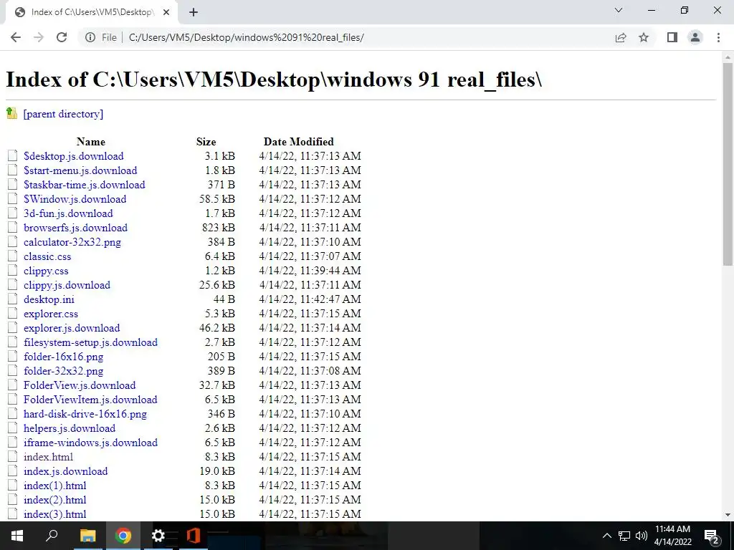Select the 823 kB size value
This screenshot has height=550, width=734.
click(x=219, y=228)
